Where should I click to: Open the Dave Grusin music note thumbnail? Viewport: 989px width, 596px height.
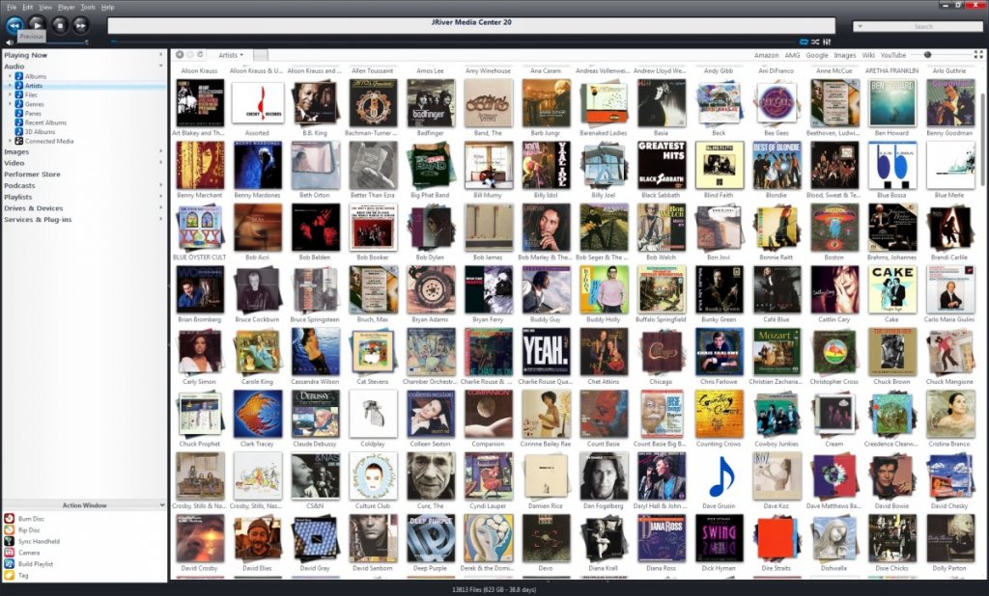click(x=719, y=476)
